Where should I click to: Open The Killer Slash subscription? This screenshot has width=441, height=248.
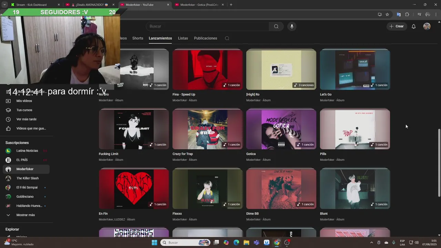(x=26, y=178)
